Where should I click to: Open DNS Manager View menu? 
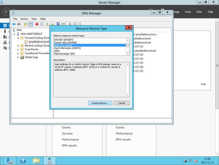click(34, 19)
